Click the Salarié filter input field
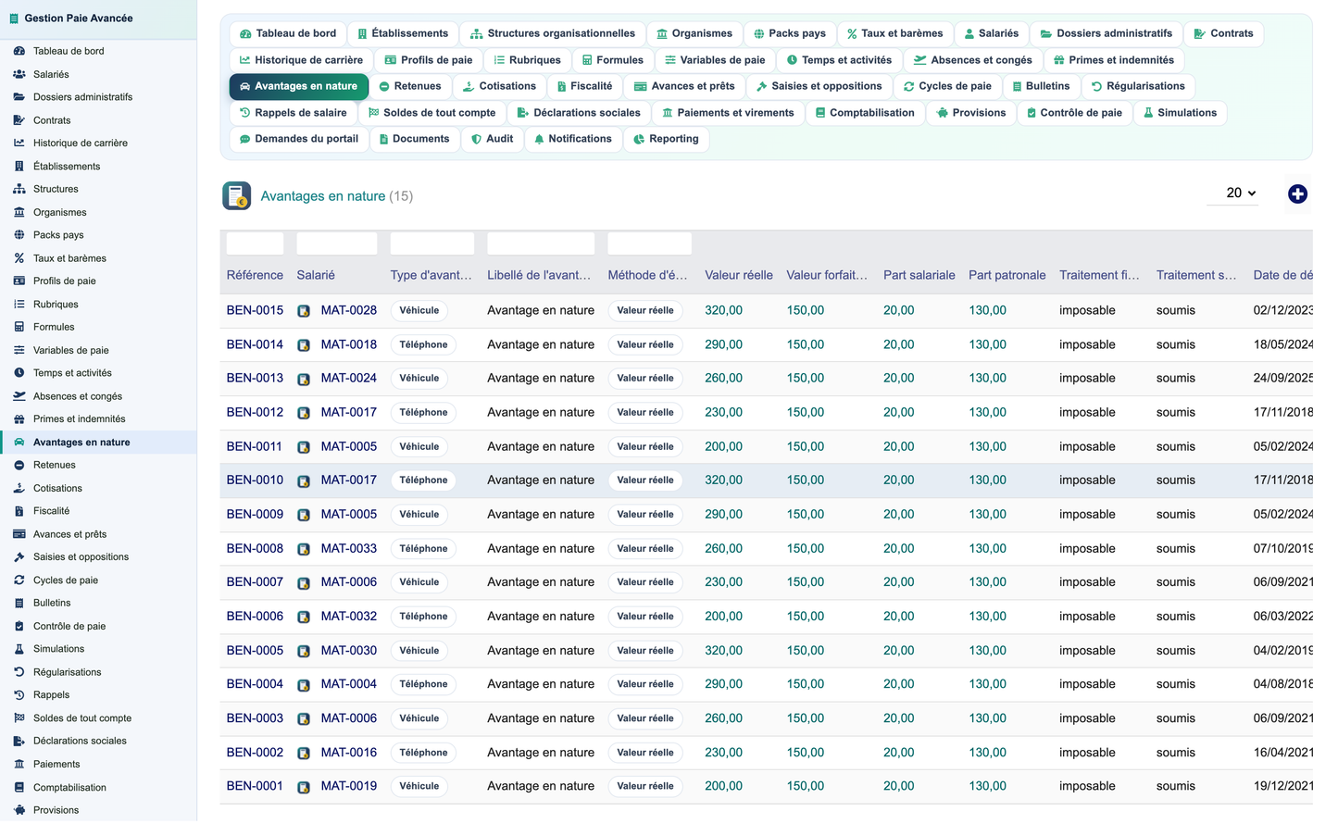 point(337,243)
